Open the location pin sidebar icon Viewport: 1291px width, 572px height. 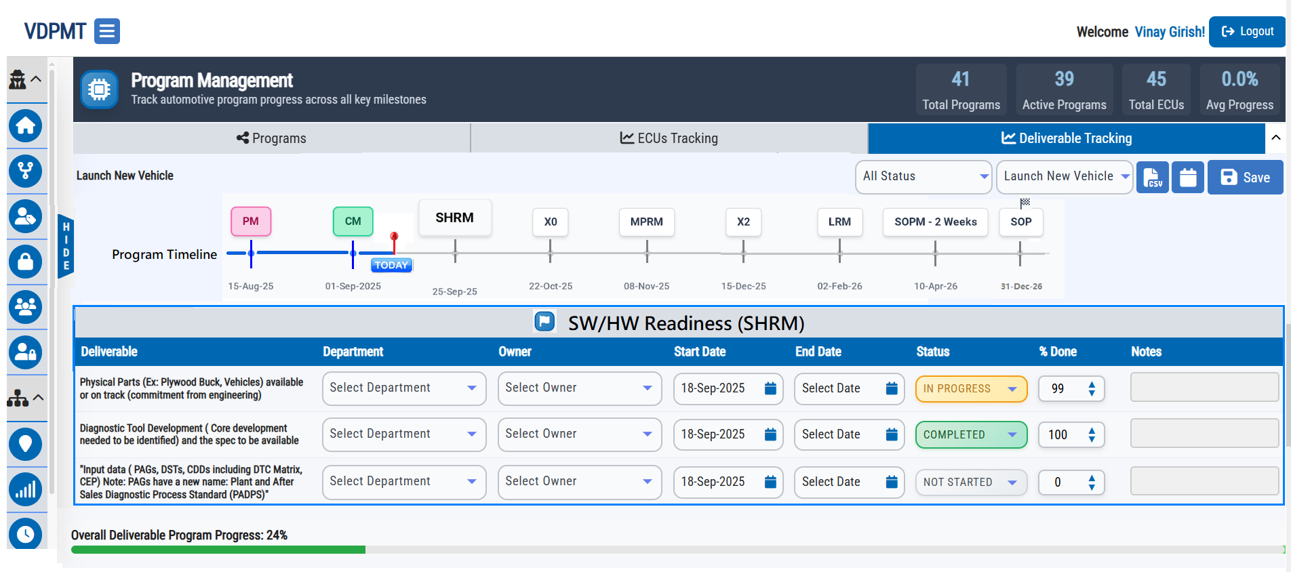point(26,444)
